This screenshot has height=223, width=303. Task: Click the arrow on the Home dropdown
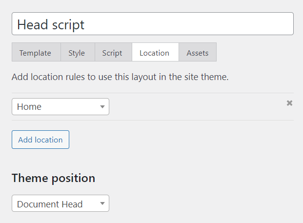pyautogui.click(x=102, y=107)
